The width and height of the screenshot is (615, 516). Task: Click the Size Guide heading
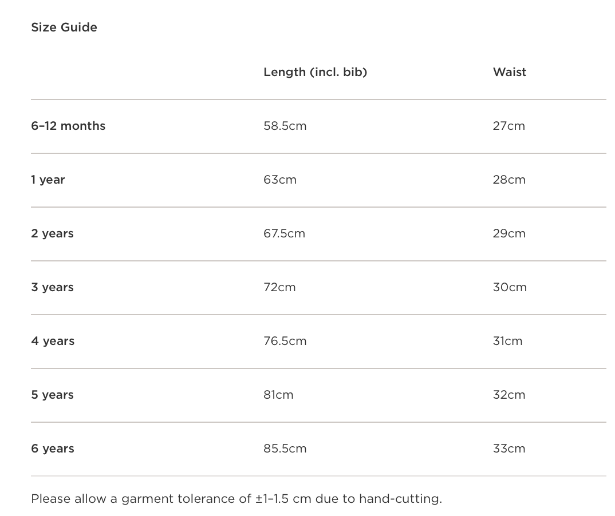64,27
